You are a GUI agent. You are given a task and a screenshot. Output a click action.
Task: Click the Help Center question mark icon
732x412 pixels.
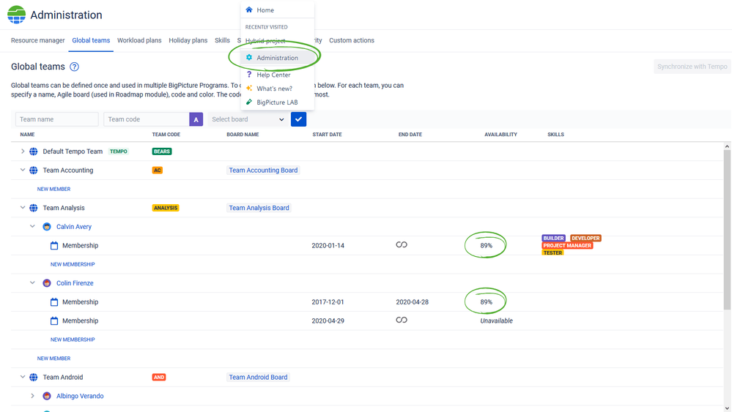point(249,75)
